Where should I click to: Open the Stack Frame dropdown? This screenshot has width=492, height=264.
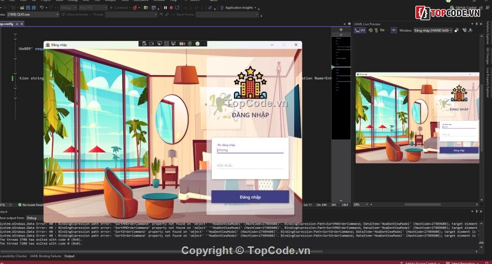(227, 15)
